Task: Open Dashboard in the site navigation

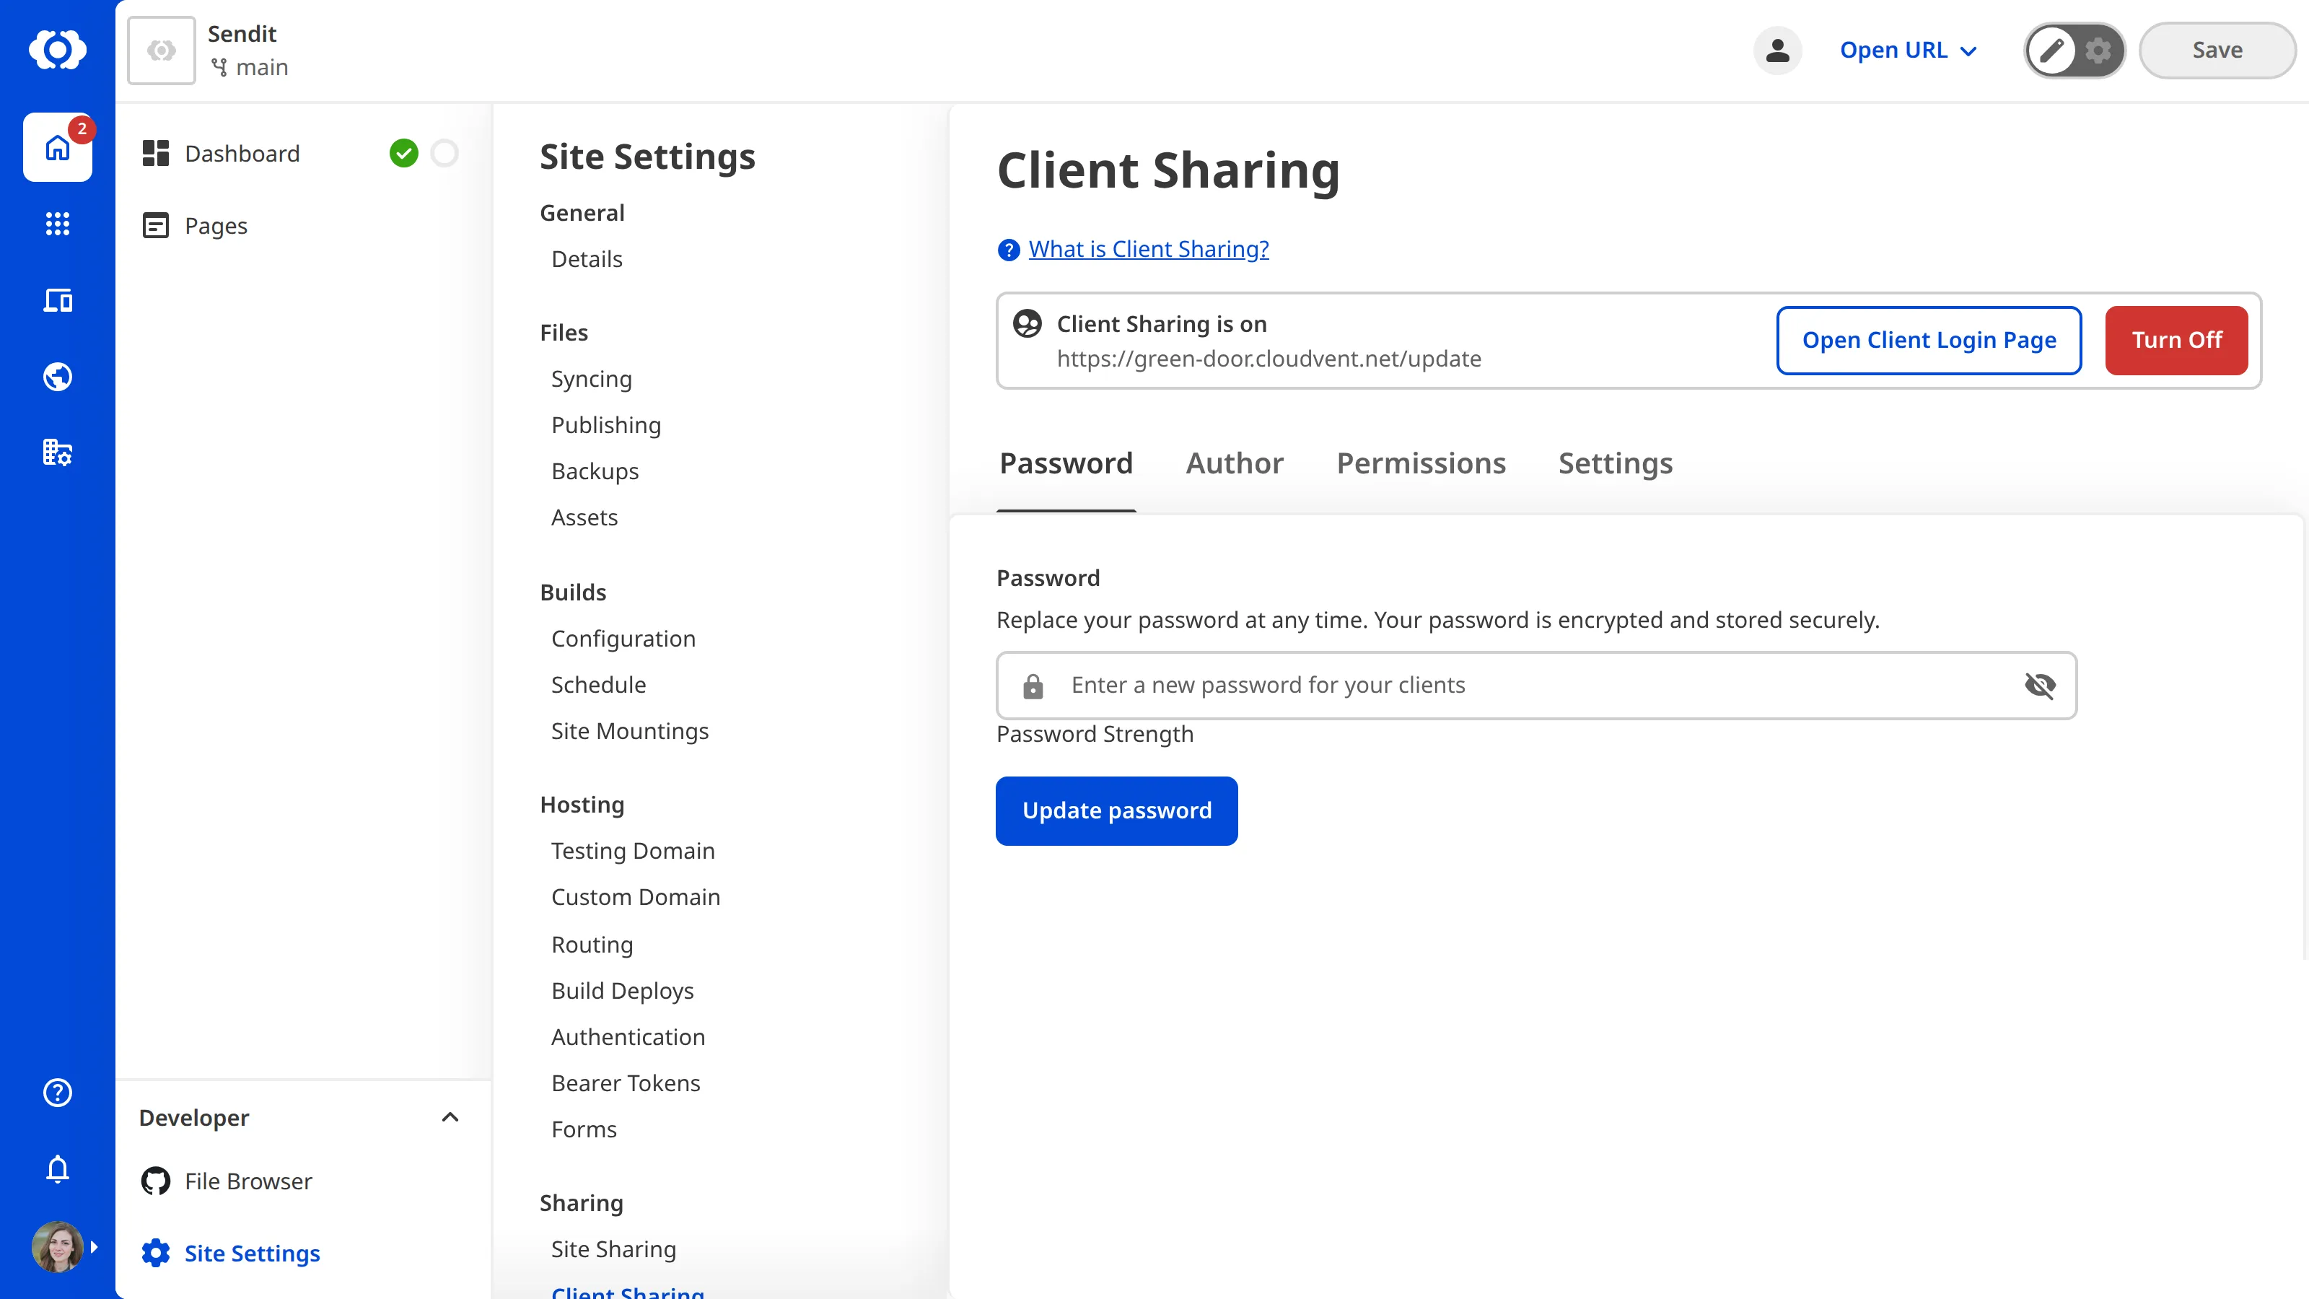Action: [221, 153]
